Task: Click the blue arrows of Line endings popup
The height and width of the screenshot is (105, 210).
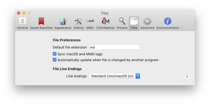Action: (138, 76)
